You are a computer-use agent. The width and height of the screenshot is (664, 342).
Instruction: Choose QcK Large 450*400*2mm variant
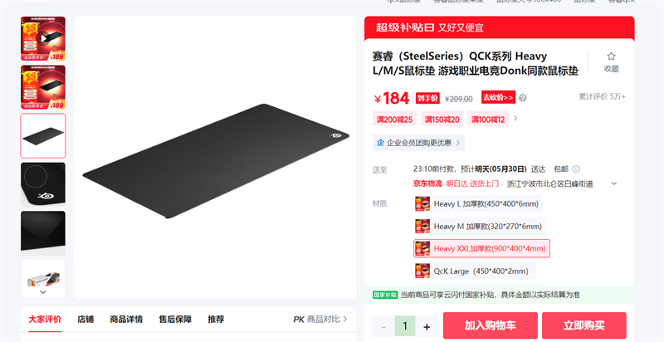[475, 271]
